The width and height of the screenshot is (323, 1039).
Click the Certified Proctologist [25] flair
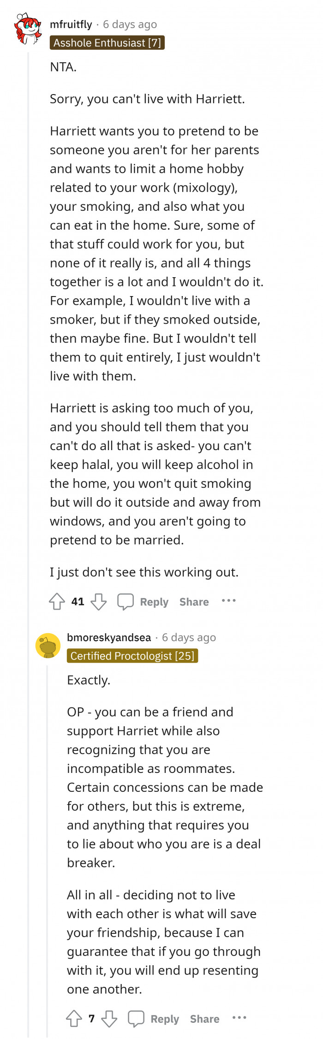tap(133, 656)
